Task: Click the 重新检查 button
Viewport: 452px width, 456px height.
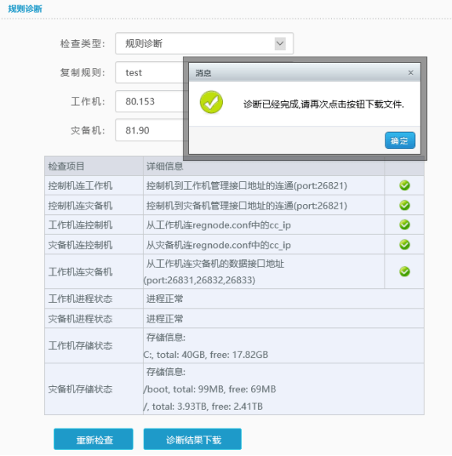Action: (93, 440)
